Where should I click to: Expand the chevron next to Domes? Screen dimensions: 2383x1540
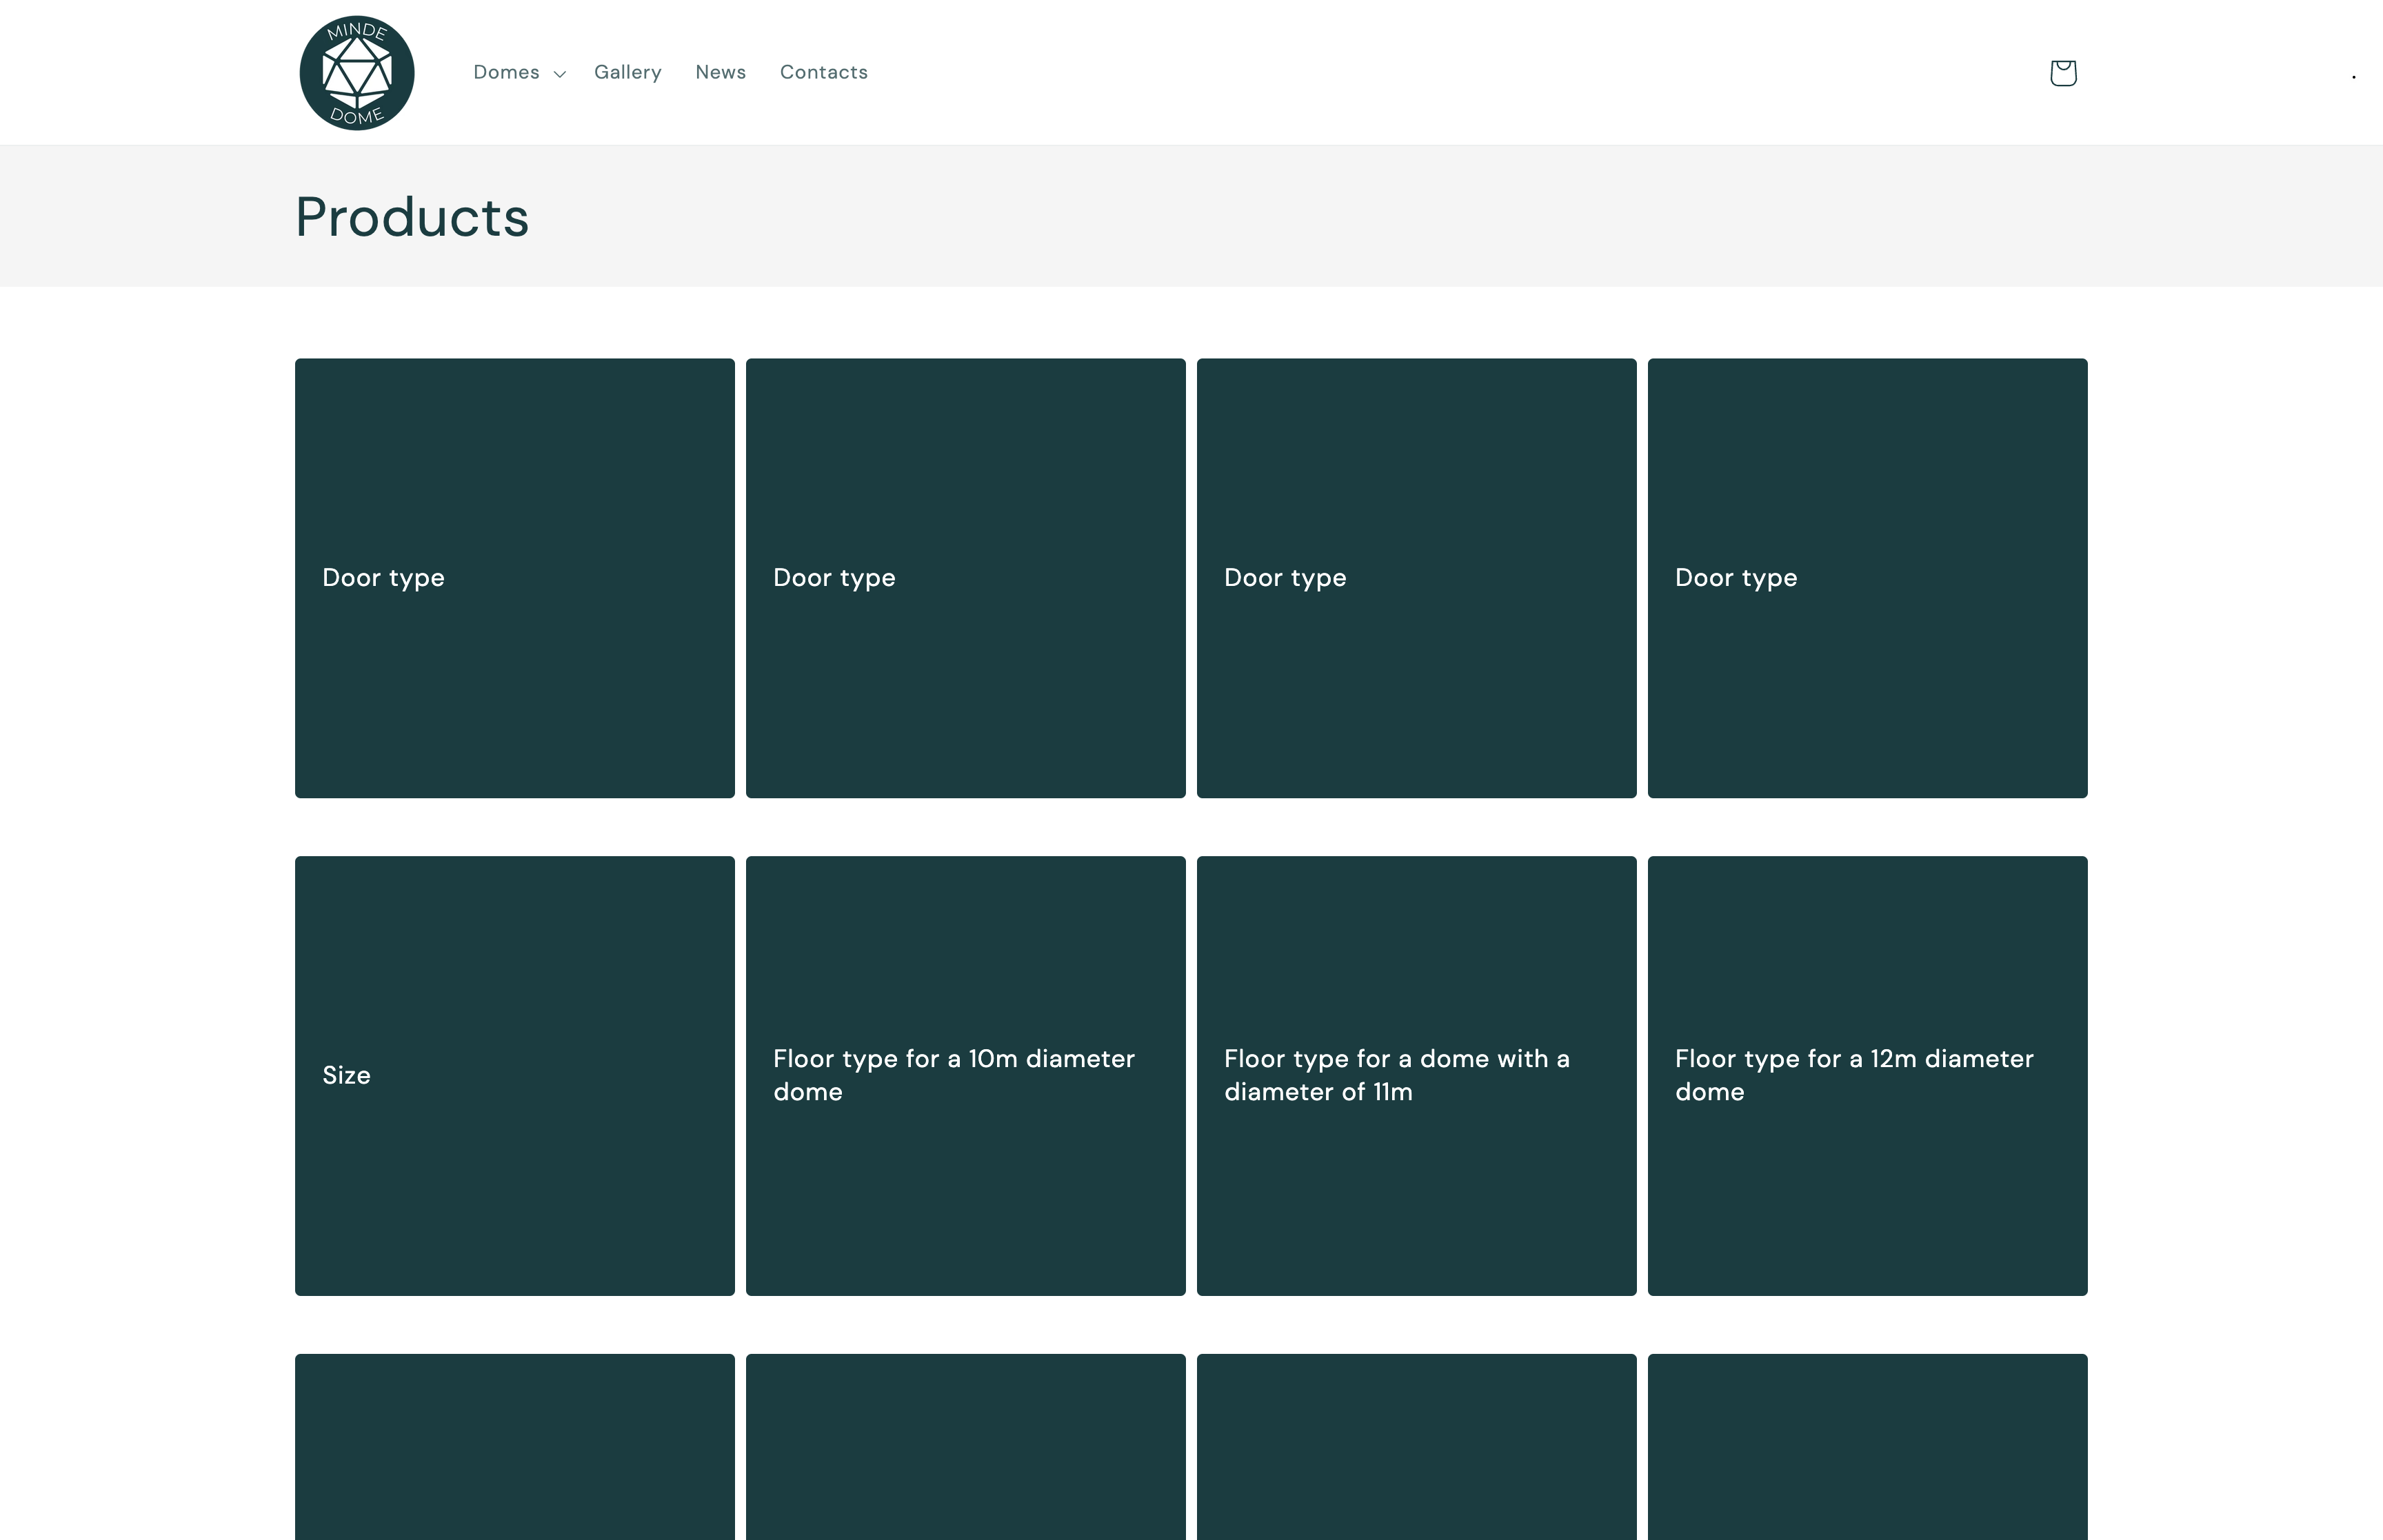(x=559, y=73)
